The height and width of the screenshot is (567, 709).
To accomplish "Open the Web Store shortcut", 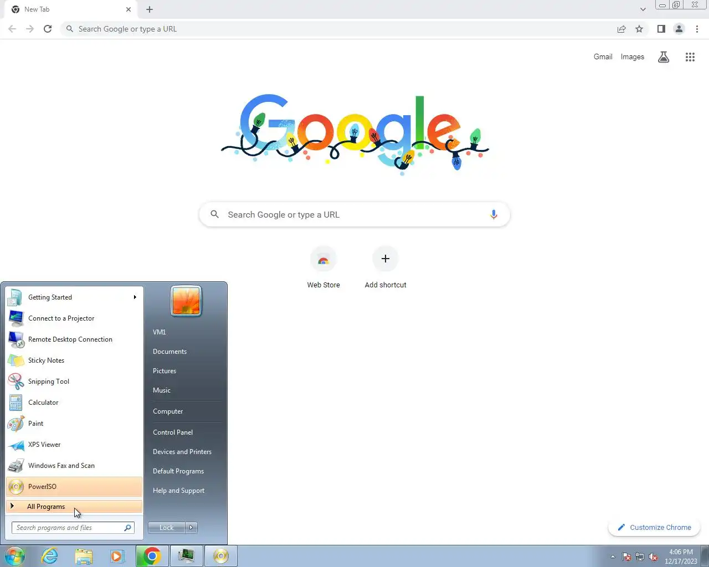I will (x=323, y=268).
